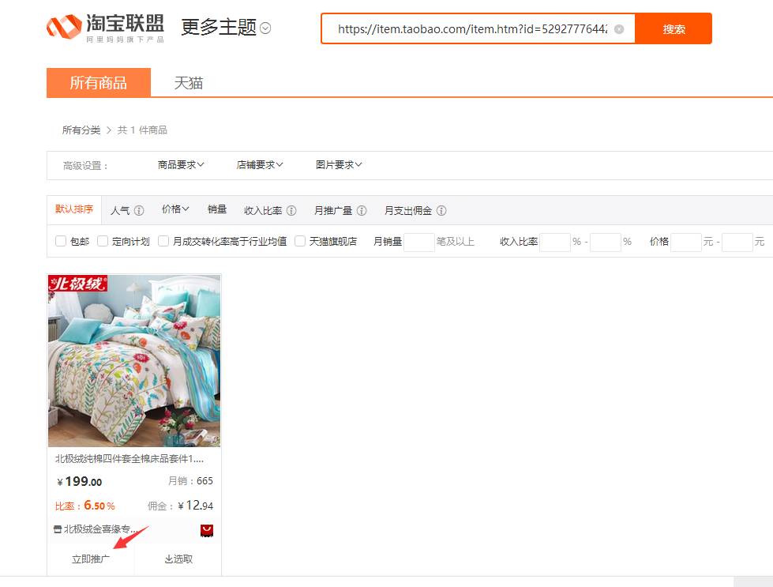Click 立即推广 under the product
The image size is (773, 587).
(91, 559)
